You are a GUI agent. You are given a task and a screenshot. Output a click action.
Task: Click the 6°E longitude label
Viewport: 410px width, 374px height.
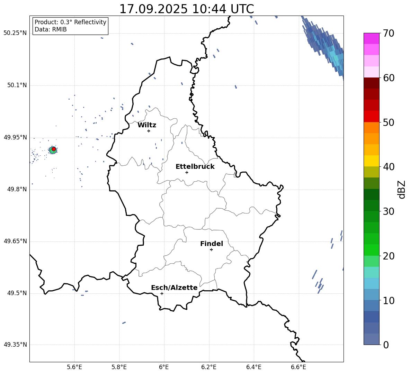164,367
